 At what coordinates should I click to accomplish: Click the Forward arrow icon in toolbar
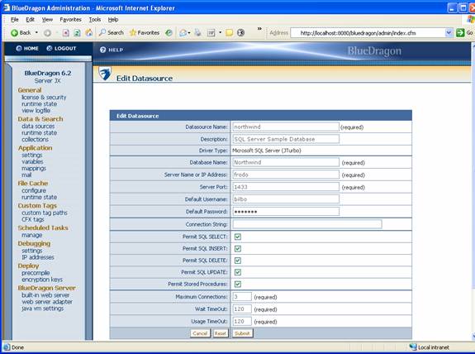pyautogui.click(x=47, y=33)
